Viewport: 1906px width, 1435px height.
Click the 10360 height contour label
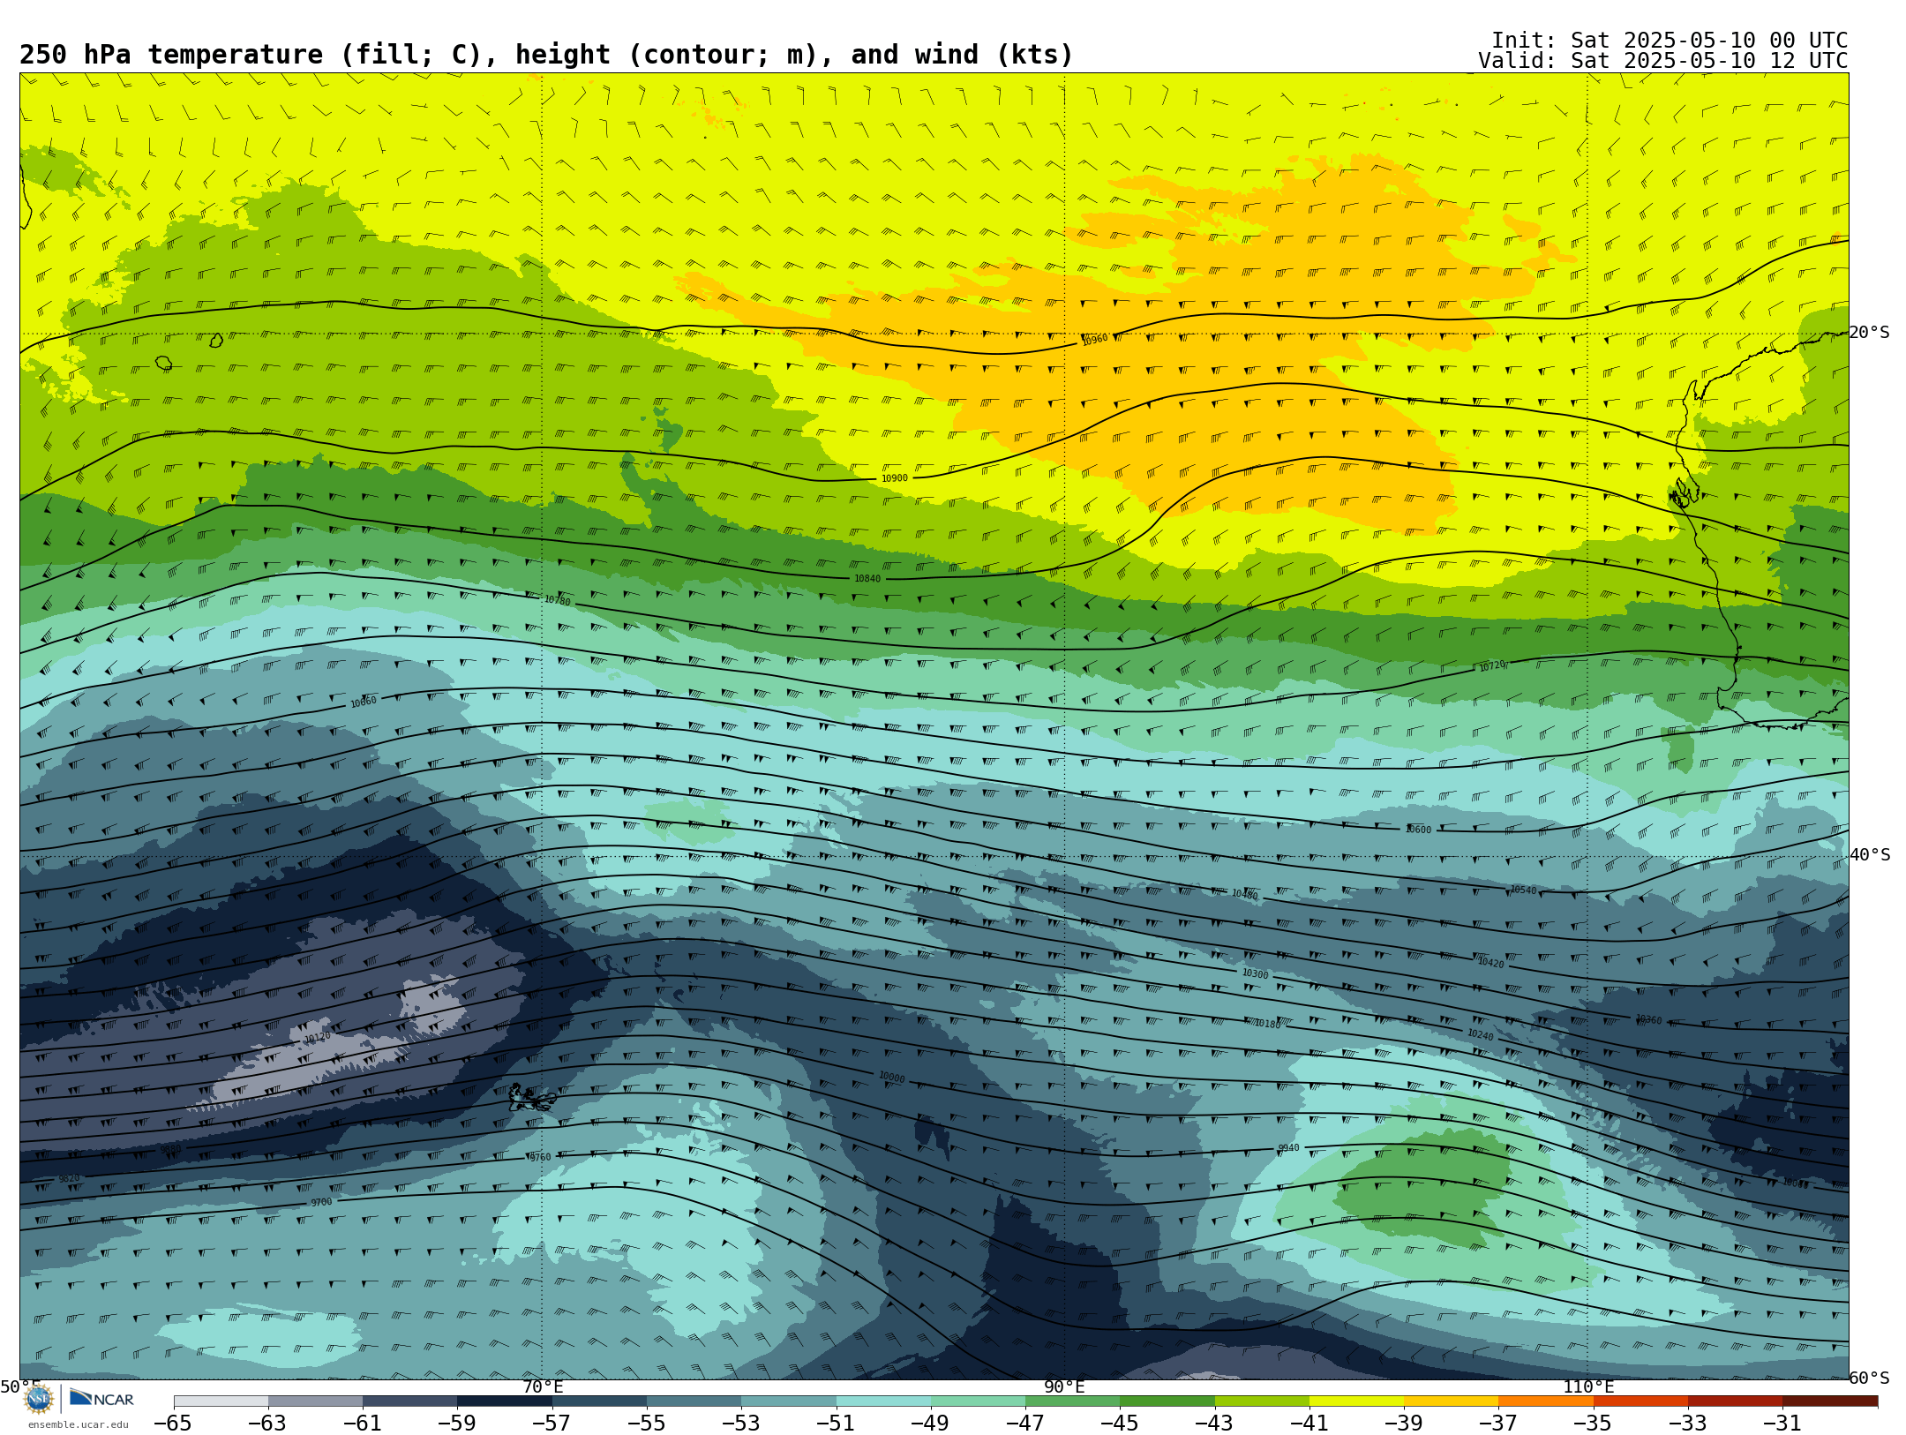tap(1648, 1019)
